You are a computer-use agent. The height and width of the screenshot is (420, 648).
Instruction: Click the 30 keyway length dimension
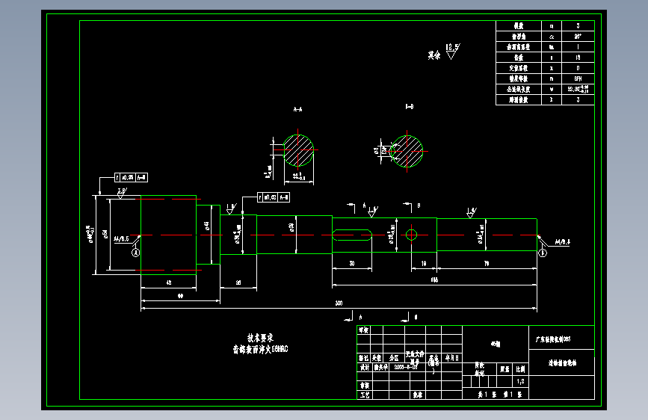352,263
